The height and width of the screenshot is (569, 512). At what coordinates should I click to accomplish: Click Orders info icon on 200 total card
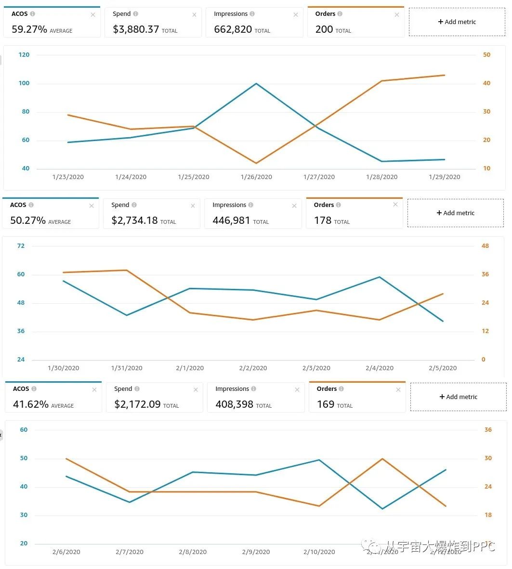(x=340, y=14)
